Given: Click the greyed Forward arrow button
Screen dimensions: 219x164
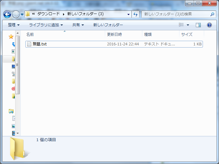Looking at the screenshot, I should pos(16,14).
